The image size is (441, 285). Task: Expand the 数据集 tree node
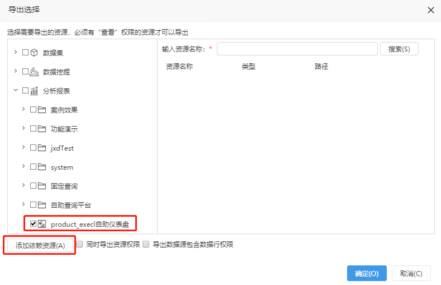pyautogui.click(x=16, y=52)
